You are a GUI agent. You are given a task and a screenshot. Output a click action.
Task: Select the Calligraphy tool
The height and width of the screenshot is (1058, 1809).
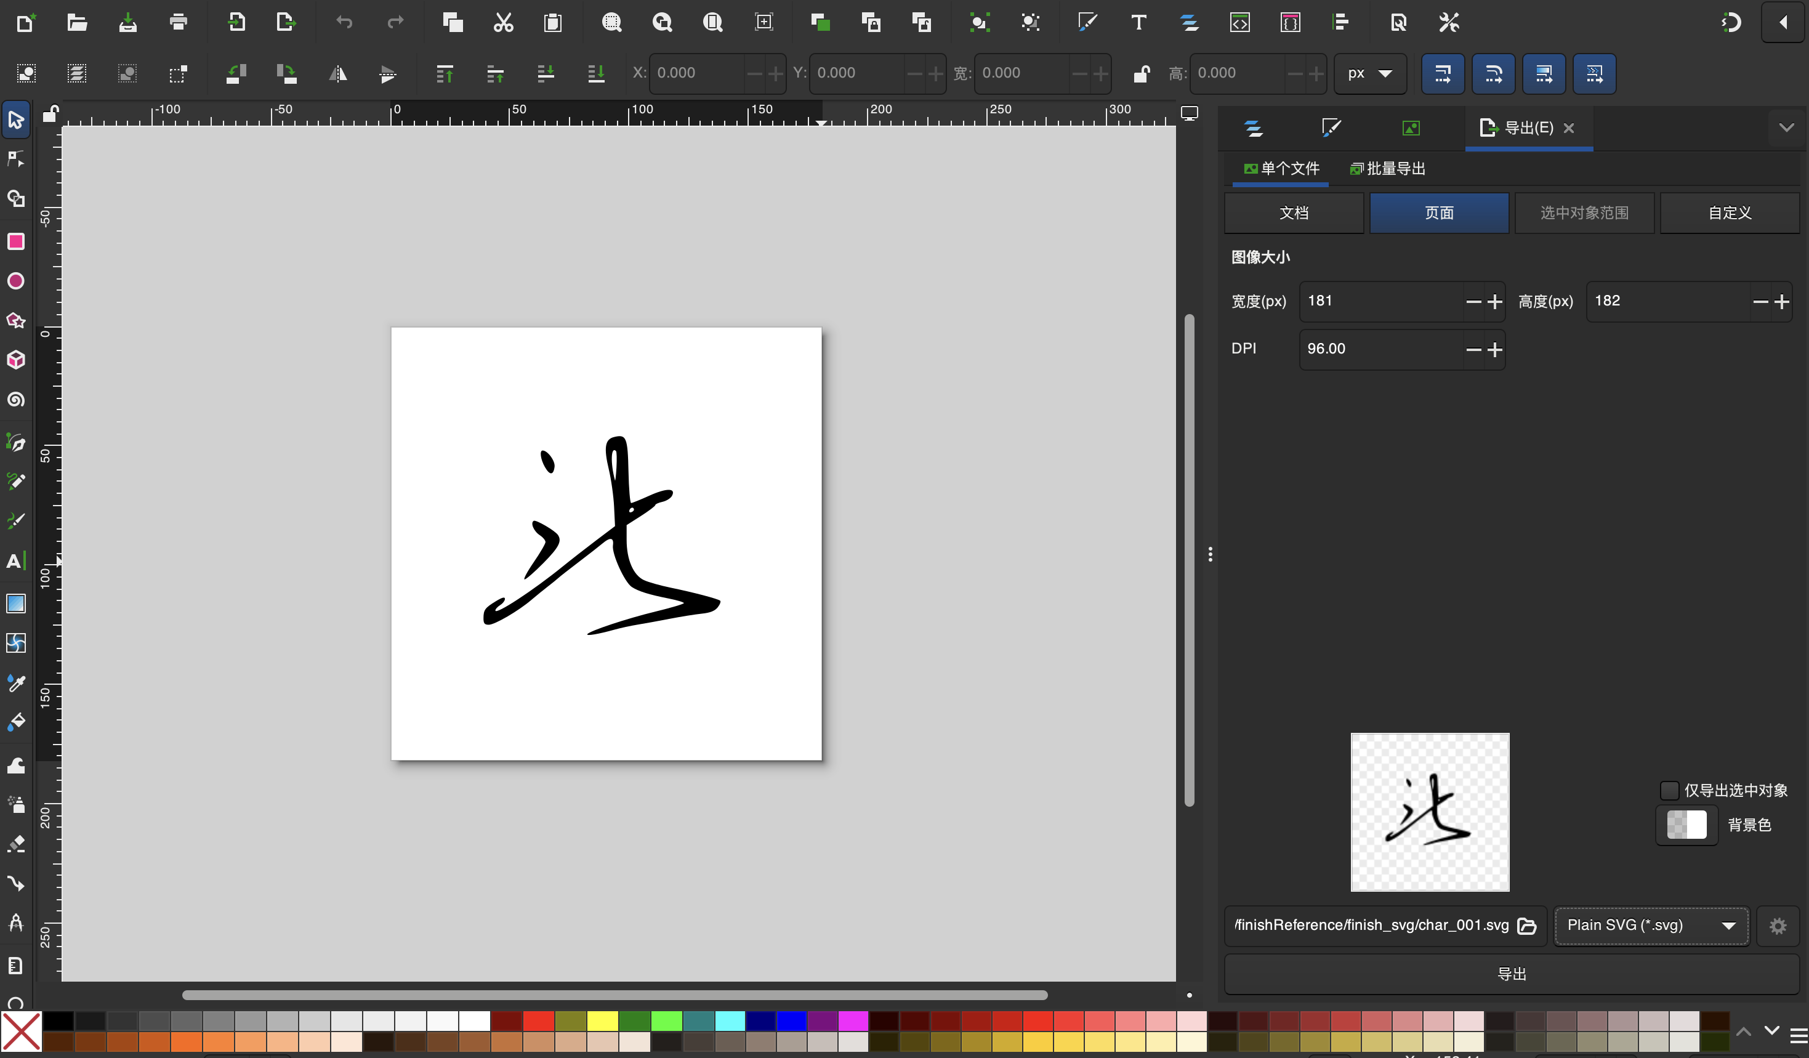(16, 520)
